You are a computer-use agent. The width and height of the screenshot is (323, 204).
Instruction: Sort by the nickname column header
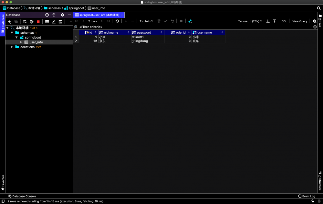click(115, 32)
